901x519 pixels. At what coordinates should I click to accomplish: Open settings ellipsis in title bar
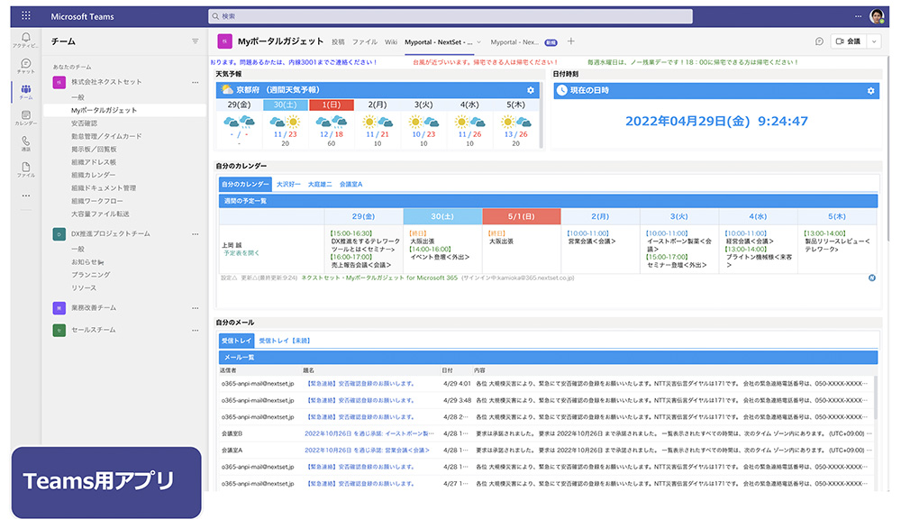click(858, 16)
